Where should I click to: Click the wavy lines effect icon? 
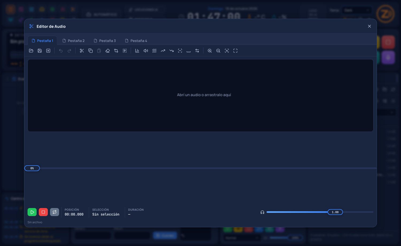click(154, 51)
